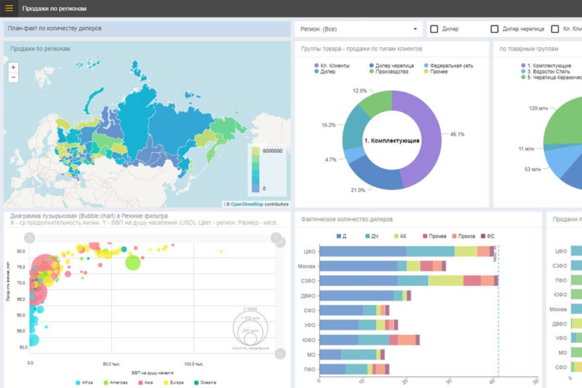The height and width of the screenshot is (388, 582).
Task: Toggle ДЧ series in dealers bar legend
Action: pos(372,236)
